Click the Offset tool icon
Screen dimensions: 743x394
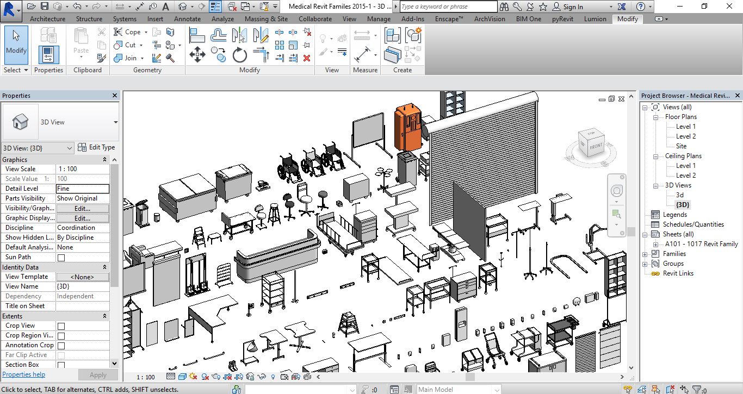tap(219, 35)
